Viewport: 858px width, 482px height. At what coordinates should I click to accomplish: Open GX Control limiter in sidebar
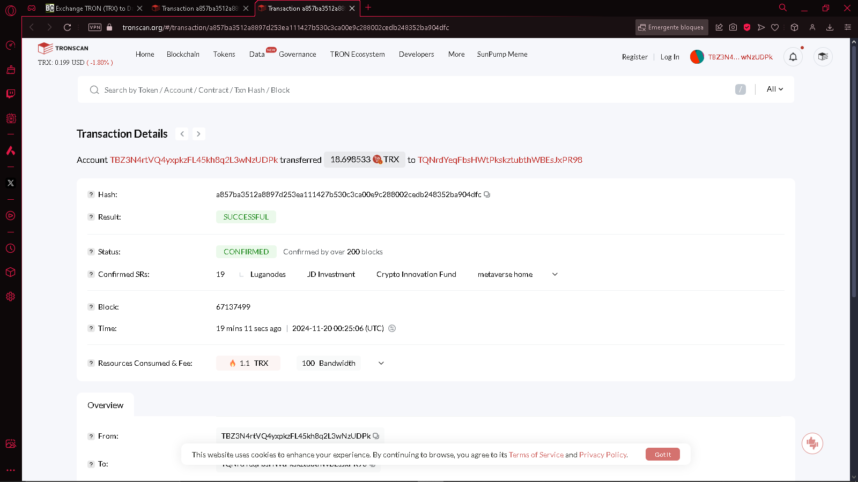tap(10, 45)
